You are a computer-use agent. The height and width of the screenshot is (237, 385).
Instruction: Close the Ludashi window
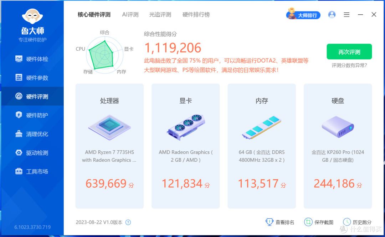click(374, 15)
